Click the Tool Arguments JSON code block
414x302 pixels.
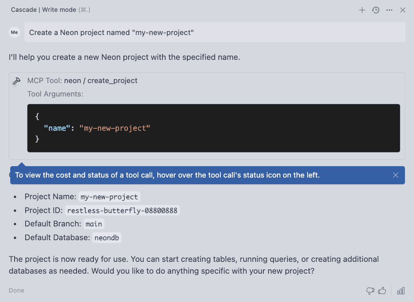point(213,128)
